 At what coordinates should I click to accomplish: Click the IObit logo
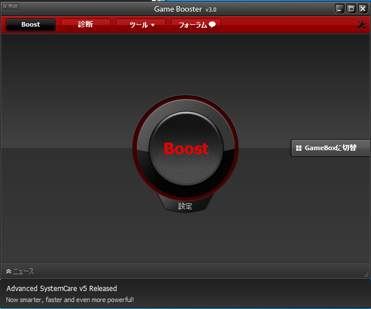click(10, 6)
